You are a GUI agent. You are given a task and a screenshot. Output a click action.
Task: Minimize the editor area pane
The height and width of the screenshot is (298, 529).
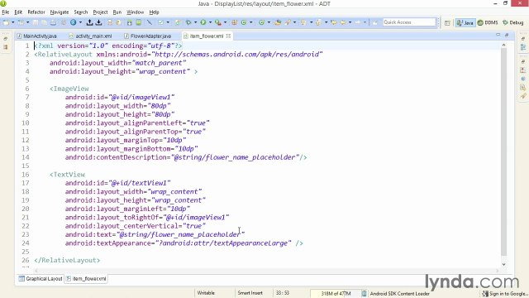click(x=498, y=35)
